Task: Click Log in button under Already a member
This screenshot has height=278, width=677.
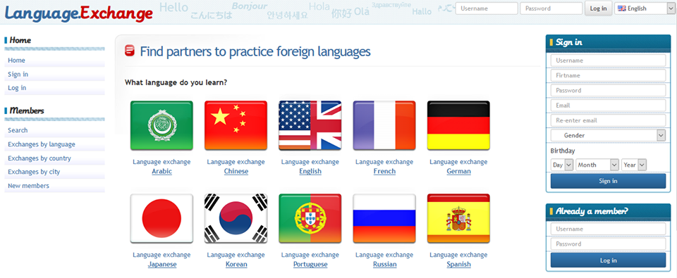Action: pos(608,260)
